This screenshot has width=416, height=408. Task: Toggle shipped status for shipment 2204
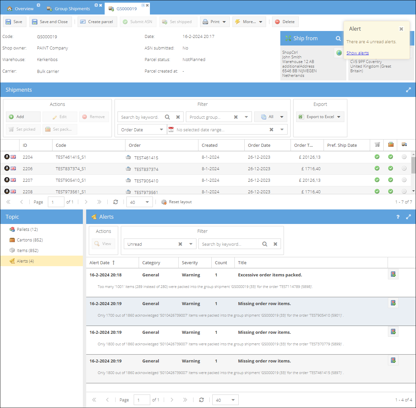click(404, 157)
